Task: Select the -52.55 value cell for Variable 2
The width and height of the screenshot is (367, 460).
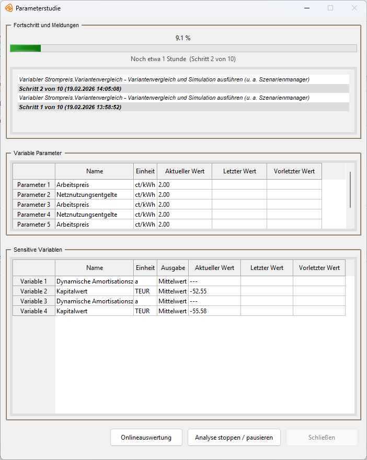Action: point(214,291)
